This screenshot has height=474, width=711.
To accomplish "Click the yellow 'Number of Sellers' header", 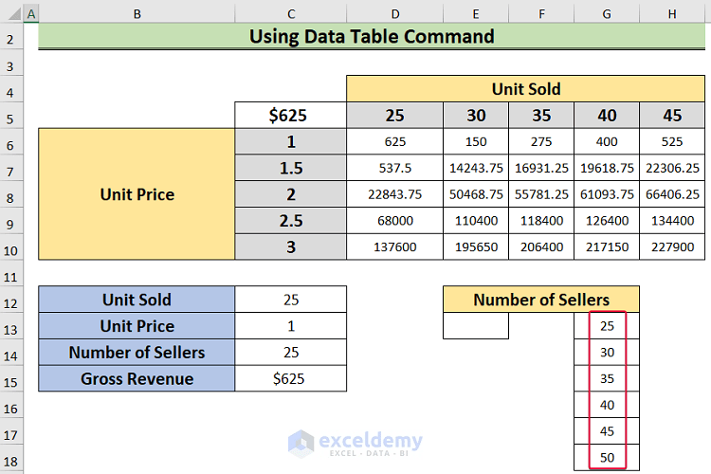I will (541, 300).
